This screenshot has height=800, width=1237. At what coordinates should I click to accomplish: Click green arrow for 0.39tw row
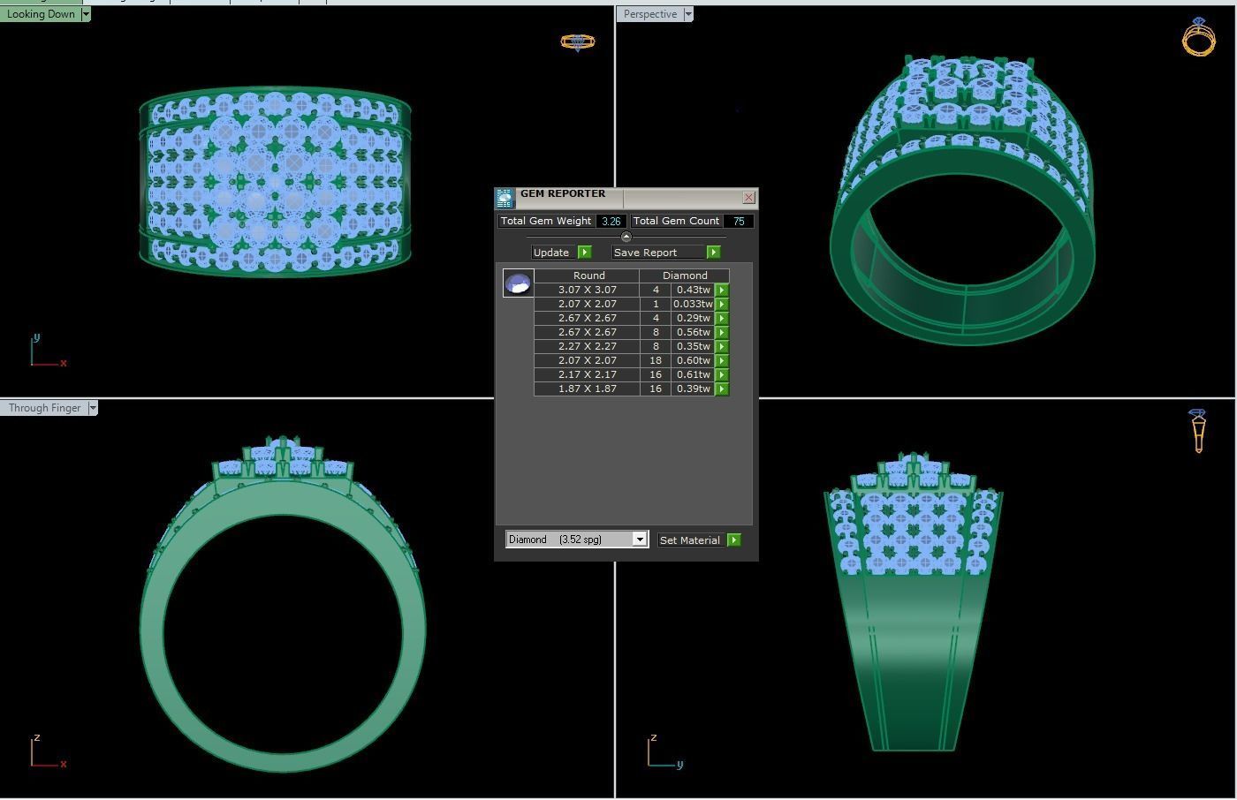722,389
